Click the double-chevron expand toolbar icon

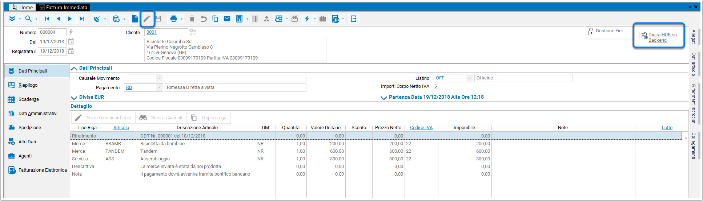coord(12,19)
